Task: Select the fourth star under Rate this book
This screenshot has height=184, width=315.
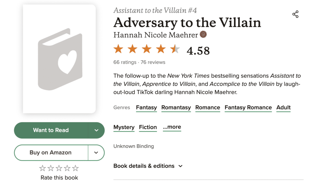Action: click(68, 168)
